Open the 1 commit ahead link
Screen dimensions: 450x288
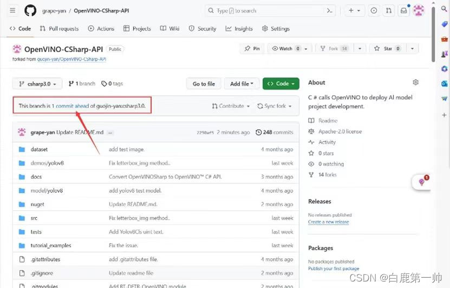pos(70,106)
